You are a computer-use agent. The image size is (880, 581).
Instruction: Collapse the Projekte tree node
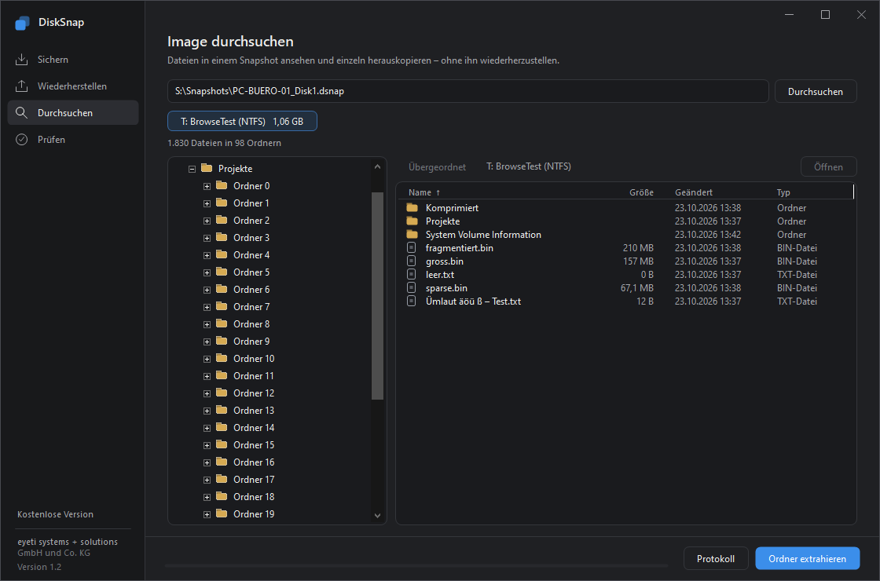(x=192, y=169)
